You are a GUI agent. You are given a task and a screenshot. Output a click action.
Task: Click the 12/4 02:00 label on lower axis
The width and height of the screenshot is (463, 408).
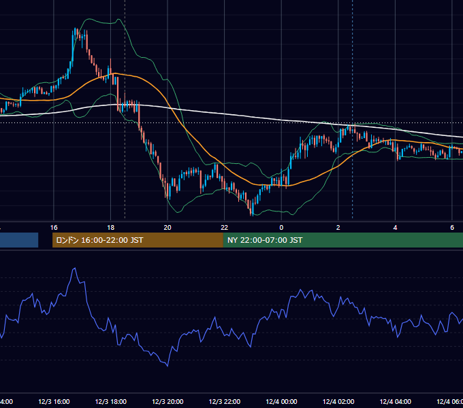coord(338,402)
